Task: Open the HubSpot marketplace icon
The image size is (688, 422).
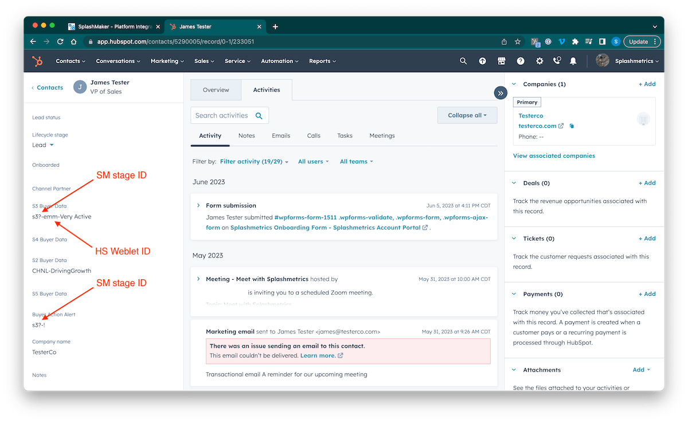Action: tap(501, 61)
